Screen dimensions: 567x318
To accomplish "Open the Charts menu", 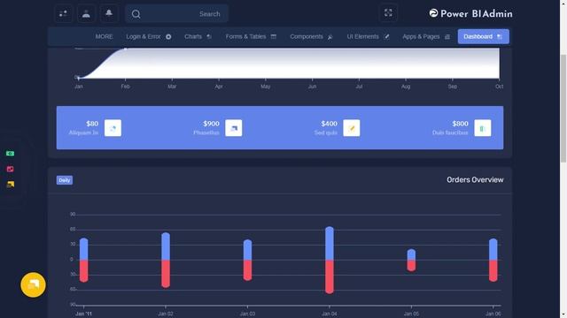I will [198, 36].
